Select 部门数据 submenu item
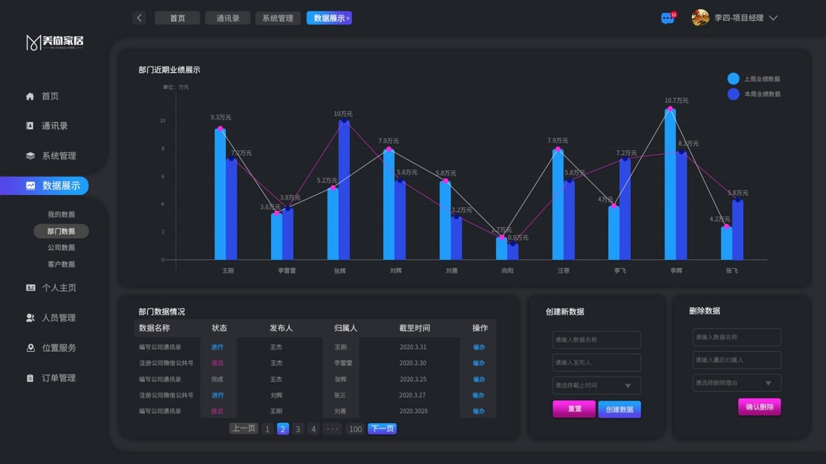Viewport: 826px width, 464px height. tap(61, 231)
